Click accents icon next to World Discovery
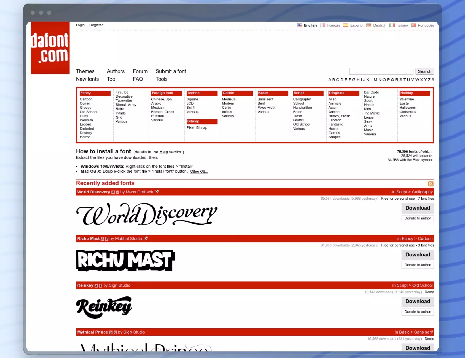This screenshot has height=358, width=465. pos(113,192)
